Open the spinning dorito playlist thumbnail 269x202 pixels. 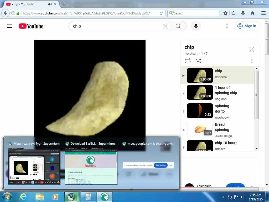pyautogui.click(x=200, y=111)
